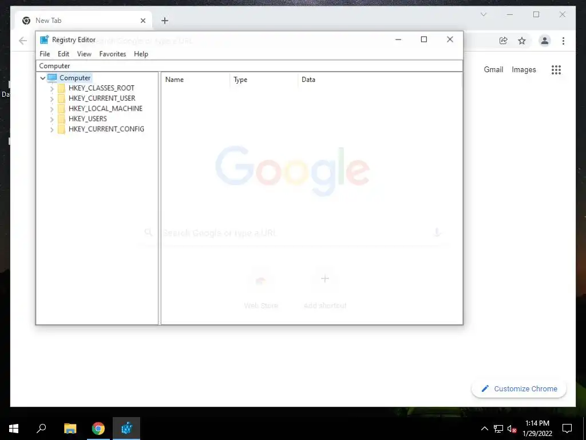The image size is (586, 440).
Task: Click the Registry Editor address bar
Action: [249, 66]
